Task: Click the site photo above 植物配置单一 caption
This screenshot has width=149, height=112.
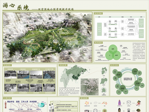Action: click(x=49, y=88)
